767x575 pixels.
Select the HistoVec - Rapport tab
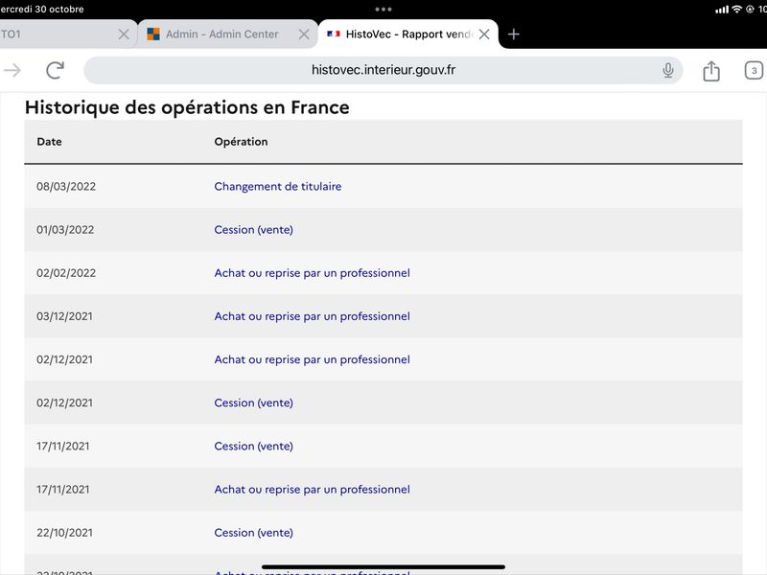click(409, 34)
